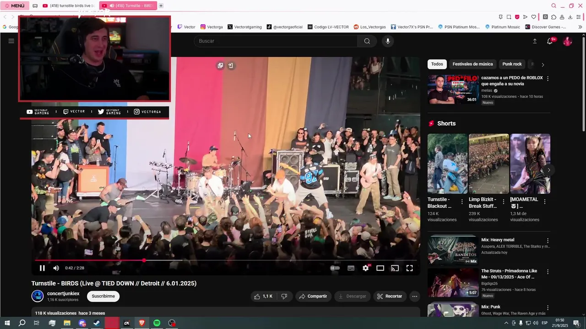Open the Mix: Heavy metal playlist title
This screenshot has height=329, width=586.
click(498, 240)
